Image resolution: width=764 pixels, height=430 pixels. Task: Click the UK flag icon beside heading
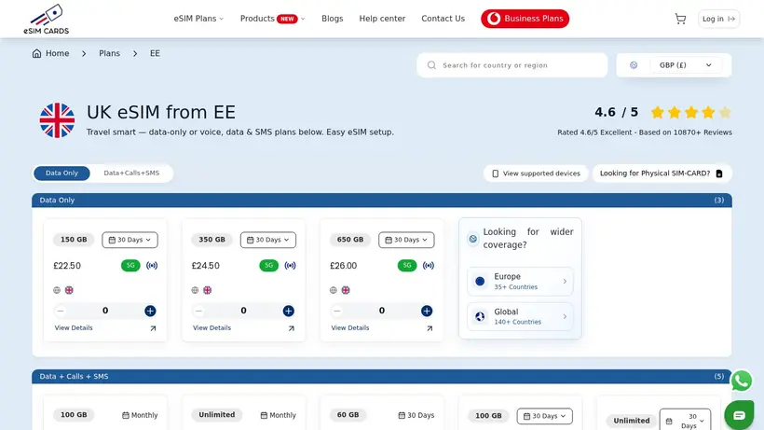[57, 120]
